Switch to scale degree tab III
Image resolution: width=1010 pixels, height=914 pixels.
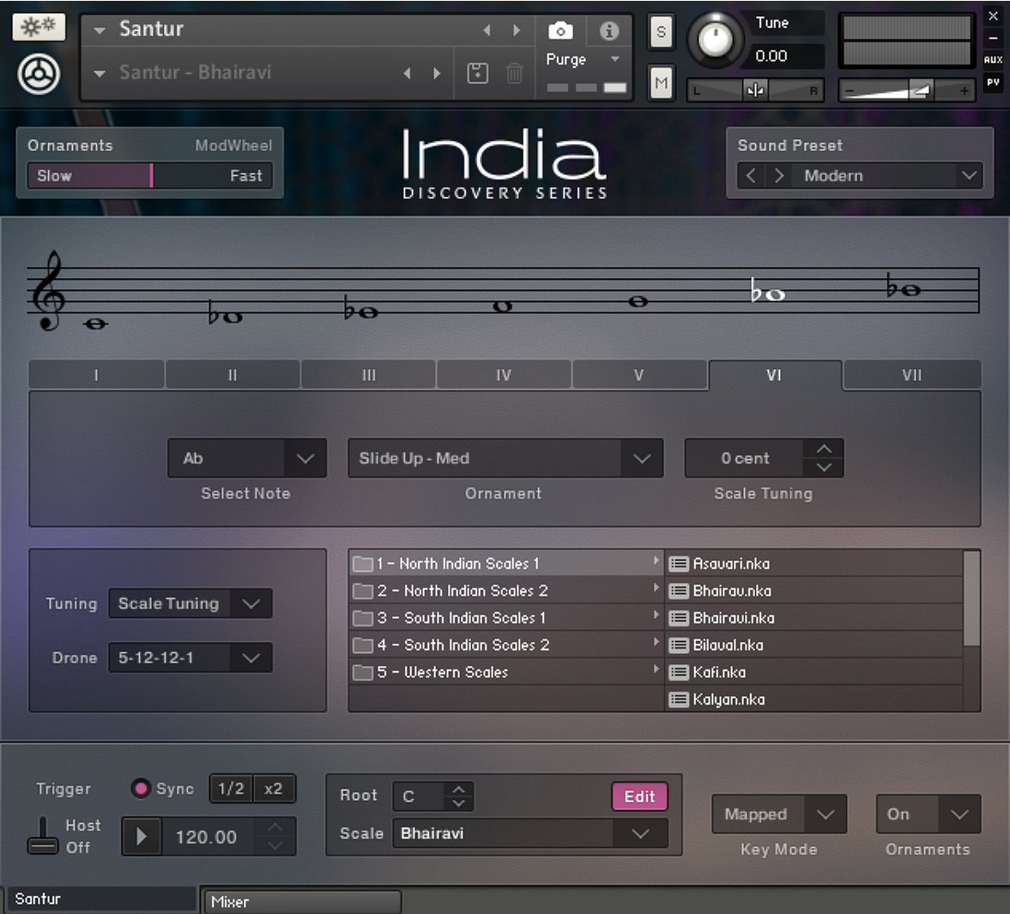pyautogui.click(x=368, y=375)
